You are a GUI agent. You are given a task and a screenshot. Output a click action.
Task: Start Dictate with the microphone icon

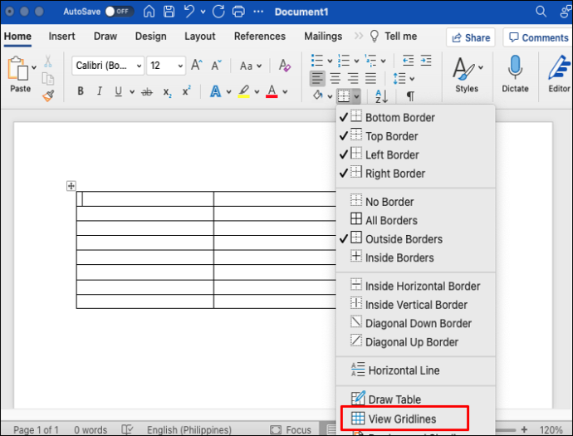pyautogui.click(x=515, y=74)
